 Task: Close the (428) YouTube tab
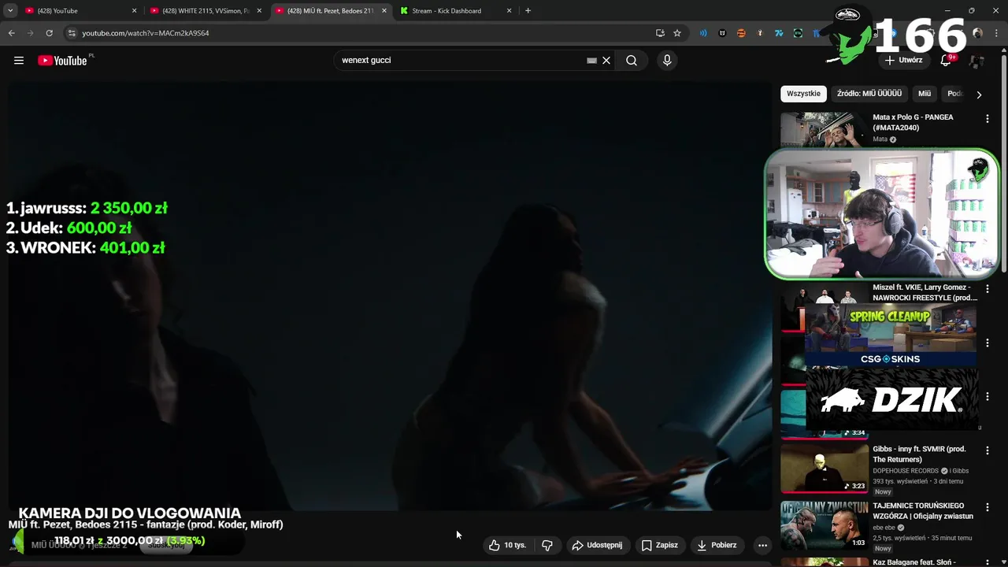134,11
